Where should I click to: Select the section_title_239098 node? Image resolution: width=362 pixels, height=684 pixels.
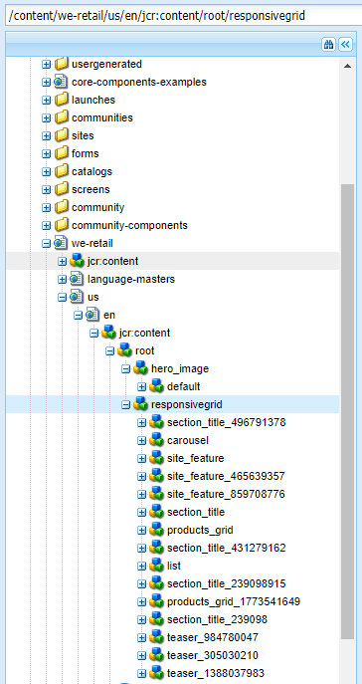point(218,619)
